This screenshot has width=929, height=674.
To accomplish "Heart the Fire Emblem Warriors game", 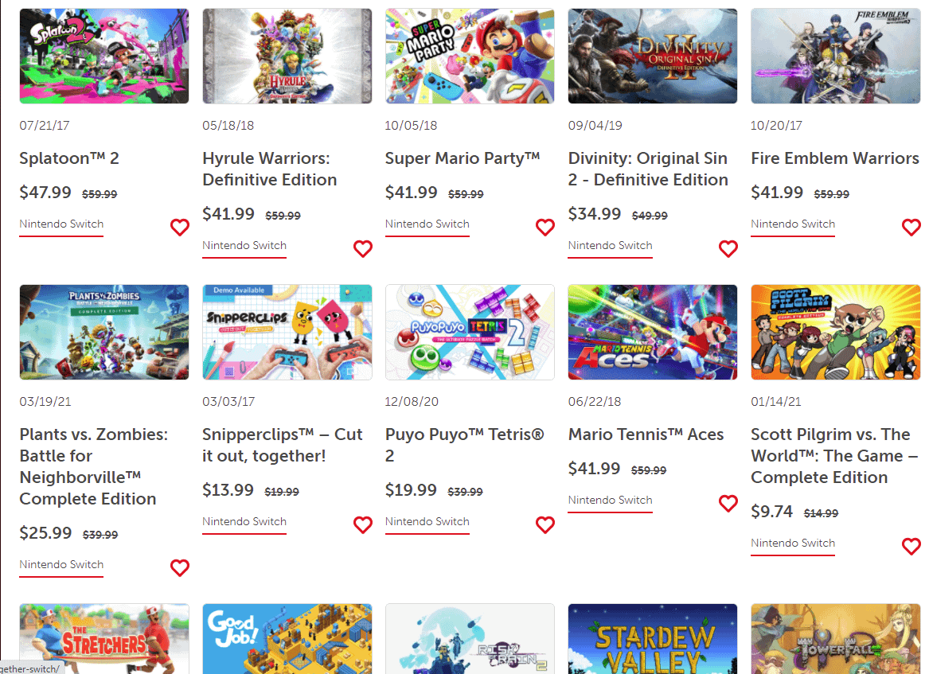I will point(911,228).
